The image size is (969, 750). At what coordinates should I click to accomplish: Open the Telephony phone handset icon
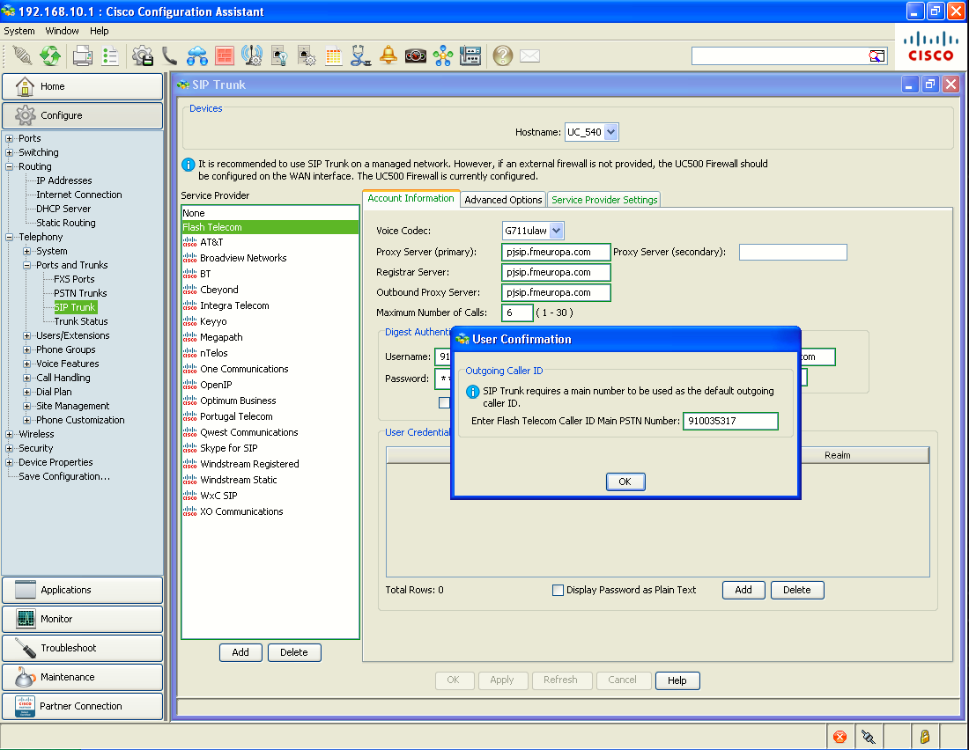(169, 55)
